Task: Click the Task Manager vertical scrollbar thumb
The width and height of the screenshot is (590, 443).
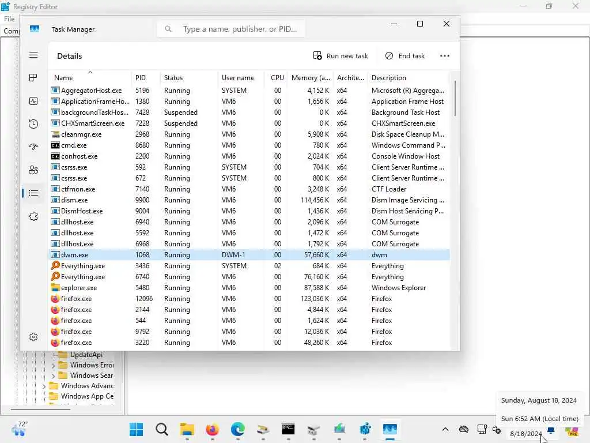Action: tap(455, 98)
